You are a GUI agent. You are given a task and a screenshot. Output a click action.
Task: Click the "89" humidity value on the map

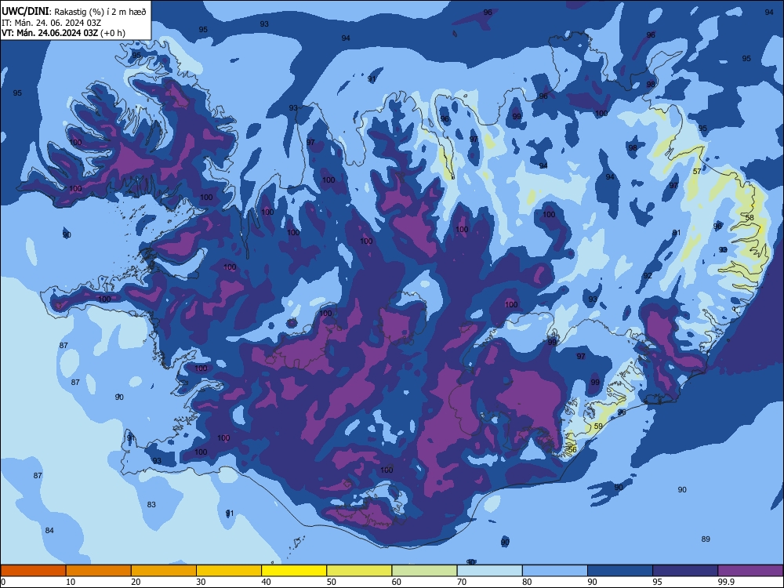(x=706, y=539)
